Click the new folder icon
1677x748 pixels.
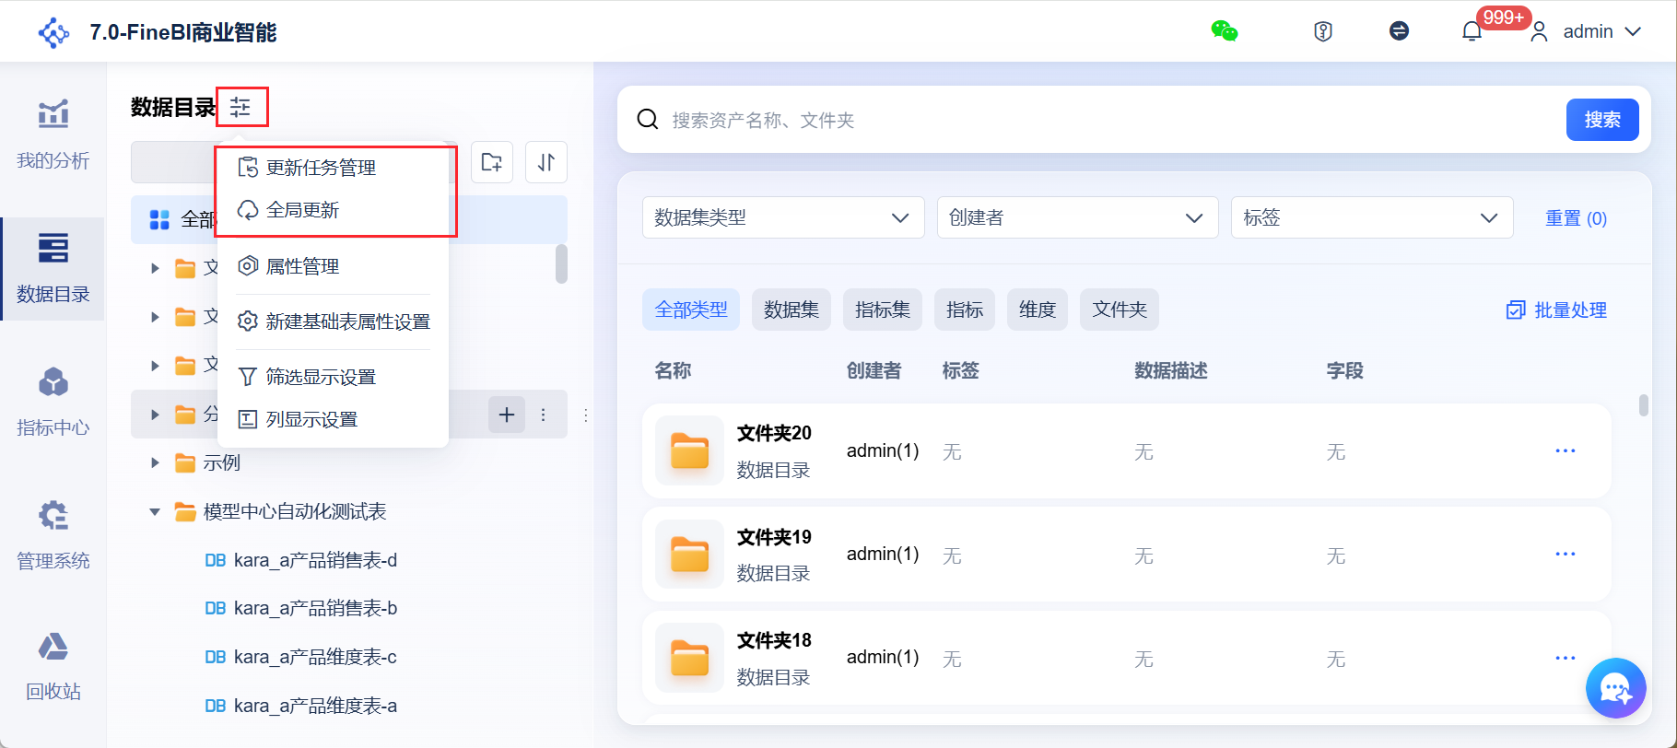[x=492, y=162]
